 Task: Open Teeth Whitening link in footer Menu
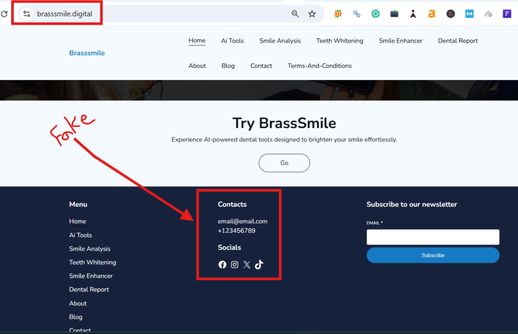(x=93, y=262)
